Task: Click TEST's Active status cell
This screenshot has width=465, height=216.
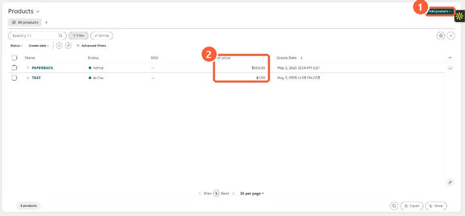Action: 96,78
